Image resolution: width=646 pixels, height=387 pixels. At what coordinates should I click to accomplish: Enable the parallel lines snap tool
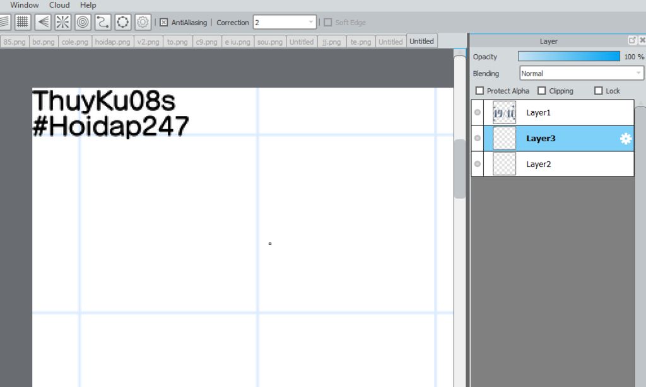(x=4, y=22)
